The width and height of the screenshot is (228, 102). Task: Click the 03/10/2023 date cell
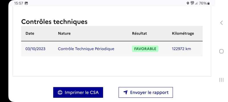coord(35,49)
